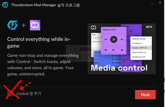
Task: Click the 'Control everything while in-game' heading
Action: (39, 42)
